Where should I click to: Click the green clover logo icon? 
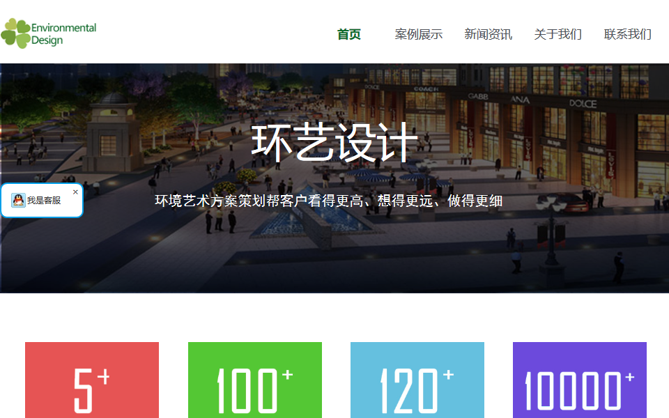15,33
